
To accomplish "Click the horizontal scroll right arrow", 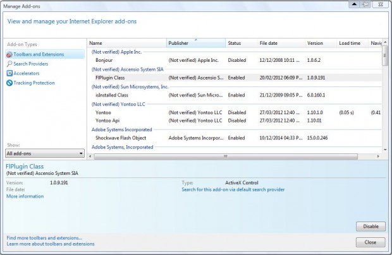I will click(x=378, y=156).
